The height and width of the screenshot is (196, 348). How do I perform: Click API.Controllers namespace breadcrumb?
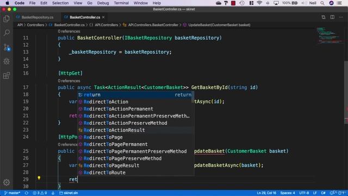click(104, 25)
